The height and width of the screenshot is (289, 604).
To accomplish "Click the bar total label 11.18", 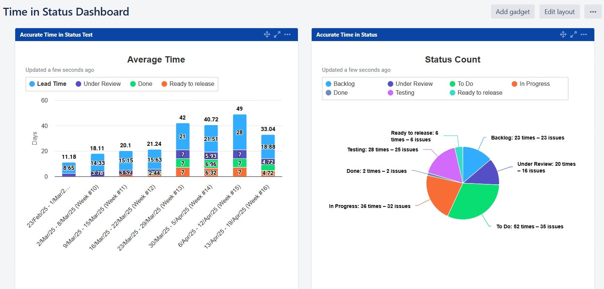I will tap(69, 157).
